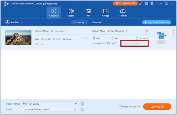This screenshot has height=115, width=177.
Task: Open the MV tab
Action: click(88, 13)
